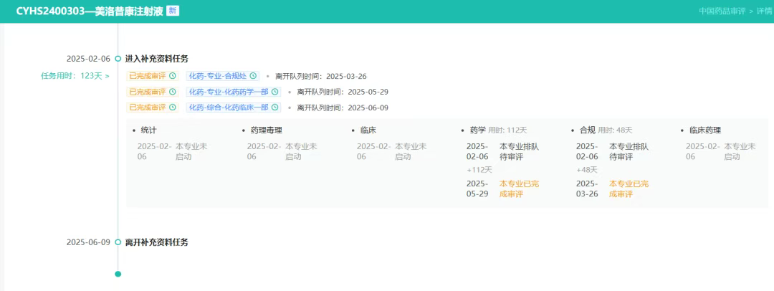
Task: Select the 药学 specialty column header
Action: (x=477, y=130)
